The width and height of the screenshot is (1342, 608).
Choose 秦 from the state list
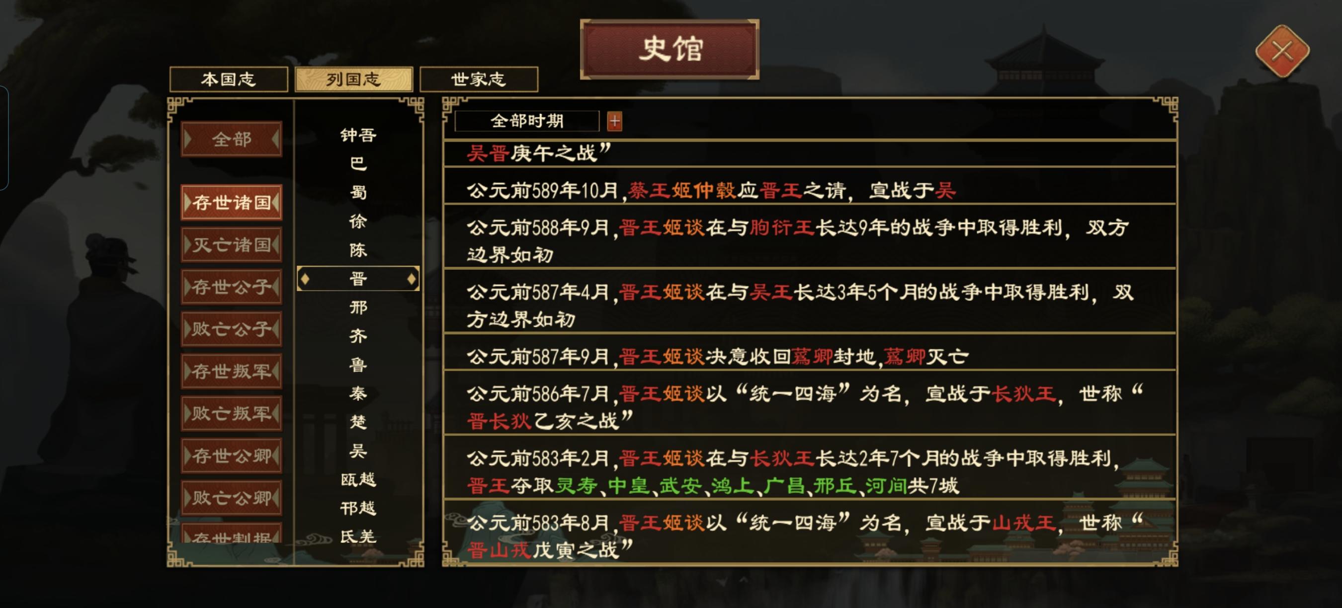point(358,393)
